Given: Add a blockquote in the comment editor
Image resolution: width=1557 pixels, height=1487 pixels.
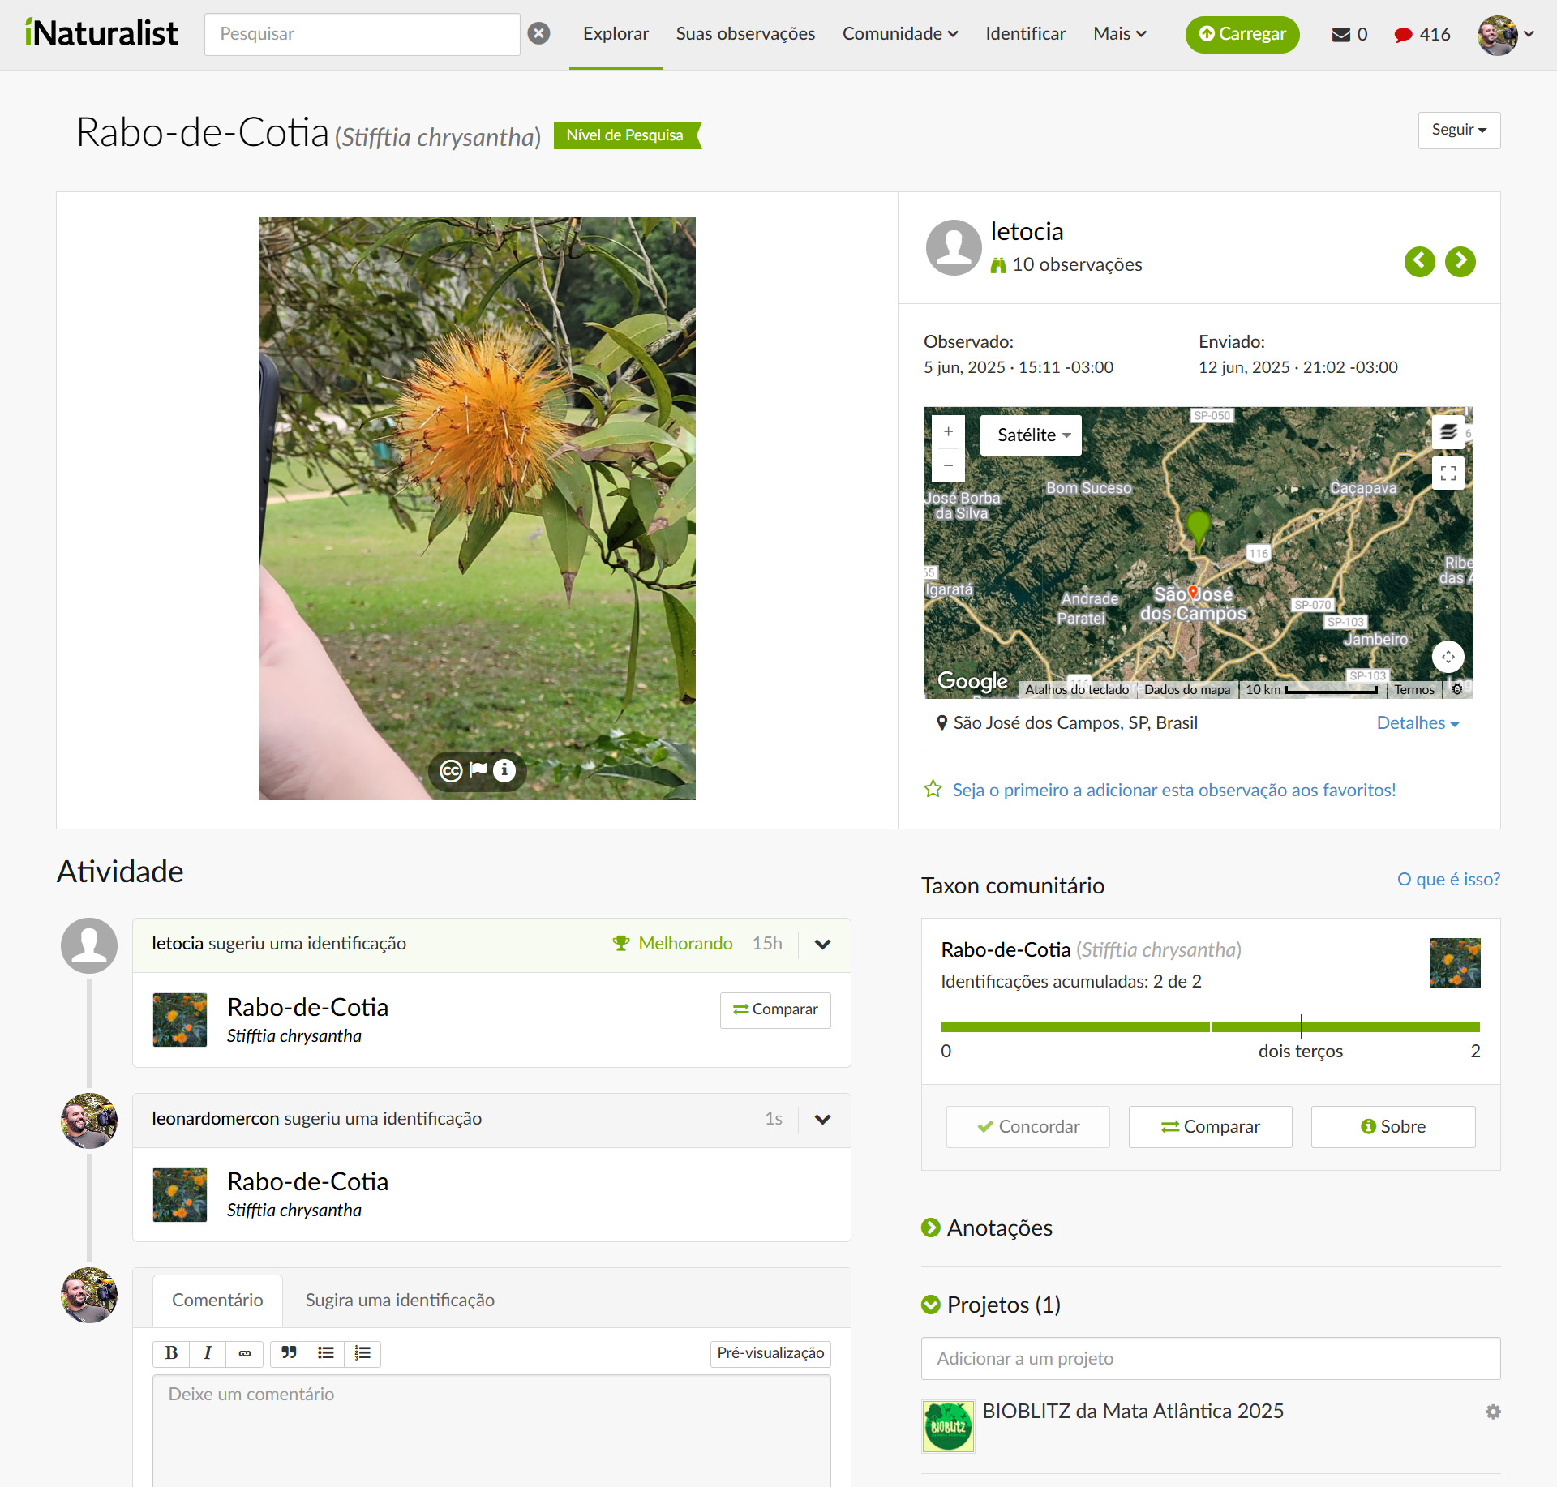Looking at the screenshot, I should click(x=288, y=1353).
